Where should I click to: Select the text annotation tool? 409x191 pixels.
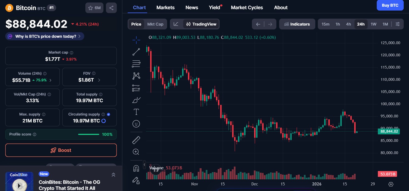[x=136, y=112]
